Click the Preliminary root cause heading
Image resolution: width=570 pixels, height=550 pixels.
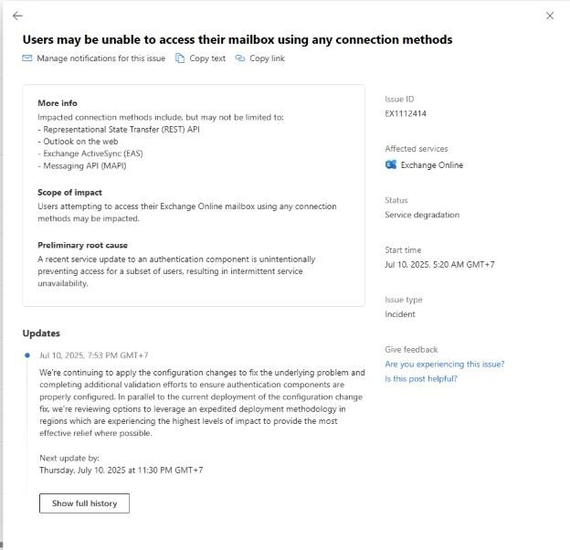tap(82, 245)
